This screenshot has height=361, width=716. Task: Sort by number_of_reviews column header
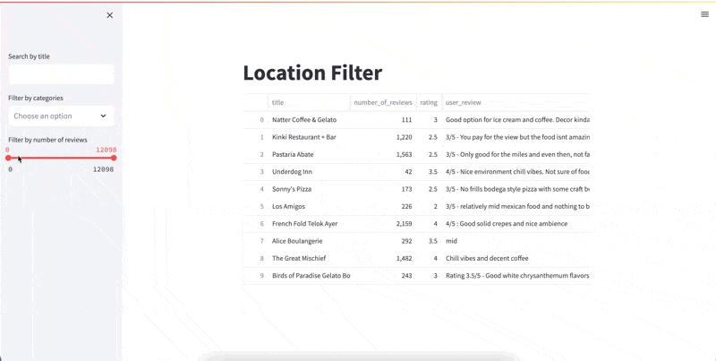tap(383, 102)
